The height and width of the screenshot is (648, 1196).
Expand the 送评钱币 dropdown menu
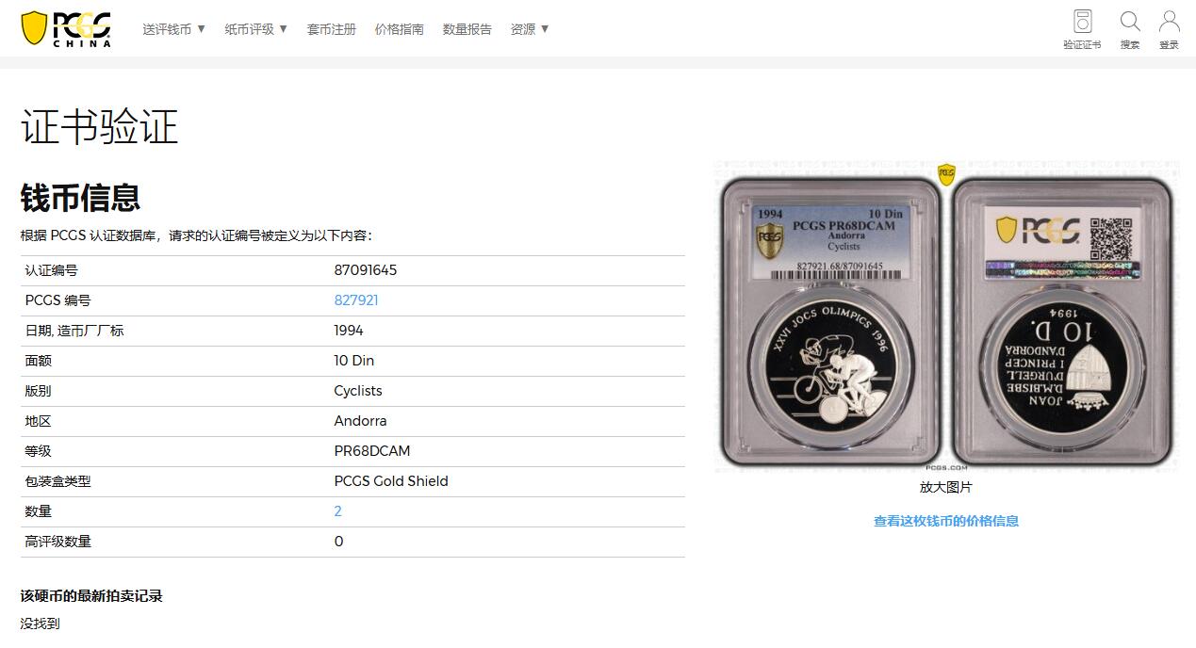tap(174, 29)
